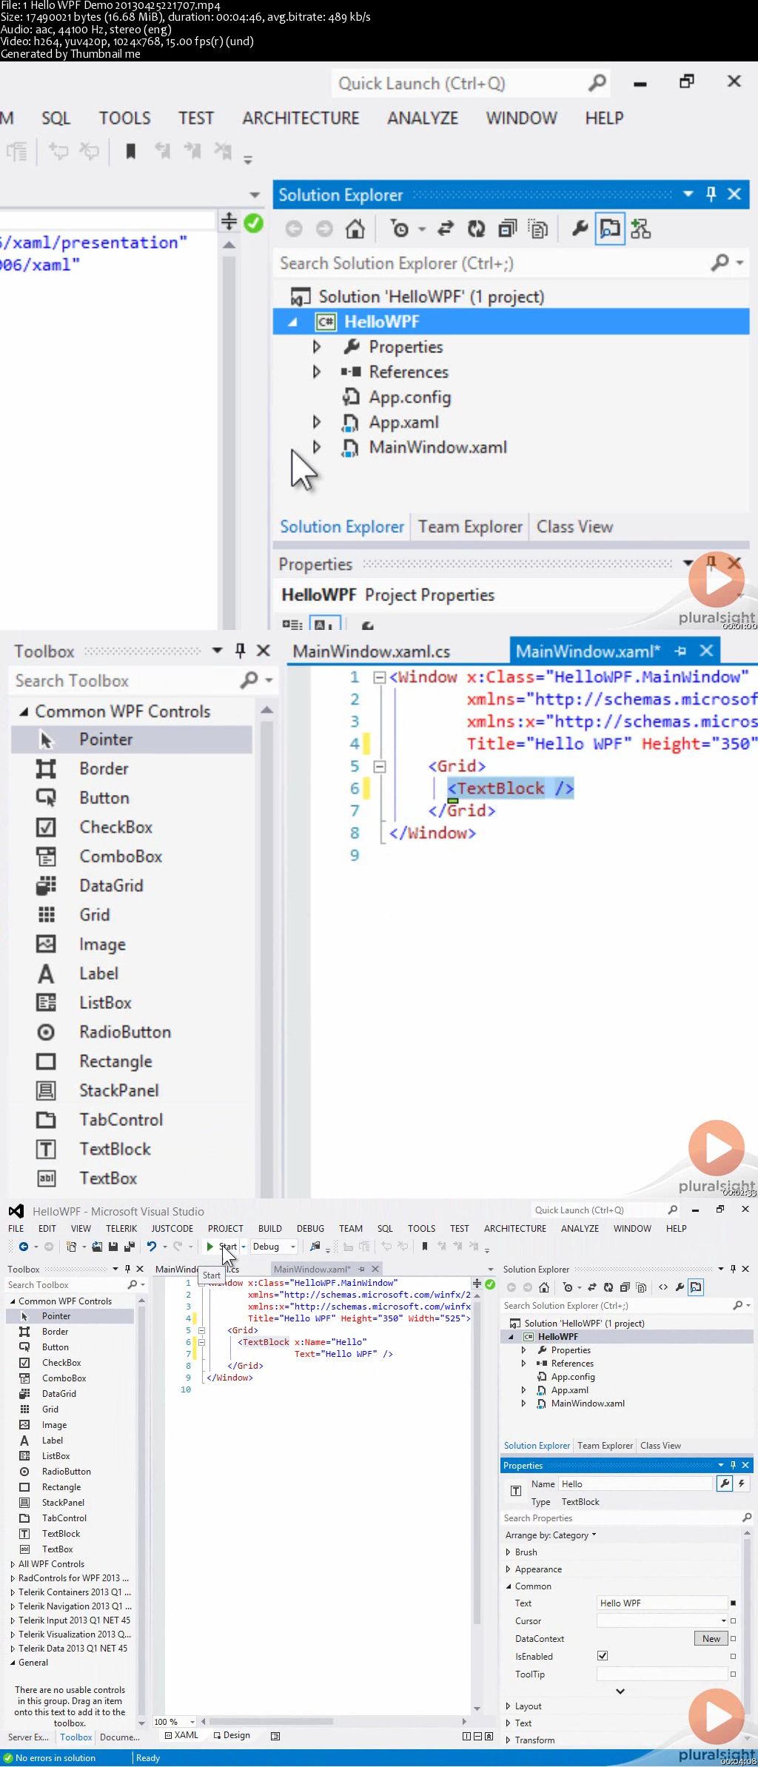Click the Undo arrow in the toolbar

pyautogui.click(x=152, y=1247)
